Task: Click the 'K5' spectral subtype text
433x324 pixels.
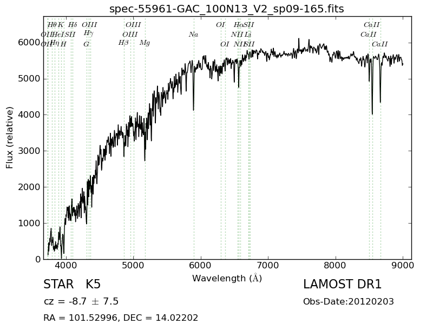Action: [93, 285]
